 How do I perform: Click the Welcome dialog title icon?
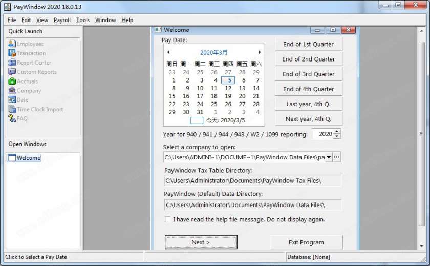158,29
